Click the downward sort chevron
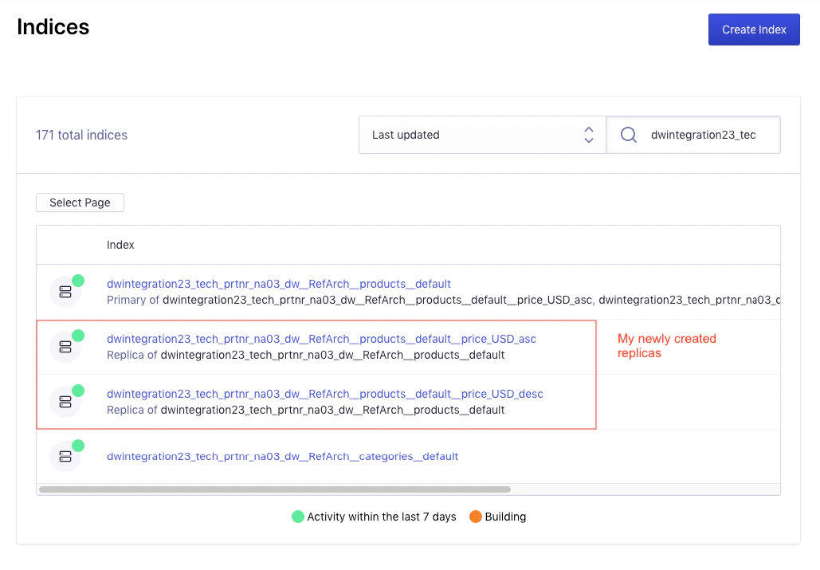 pyautogui.click(x=588, y=140)
